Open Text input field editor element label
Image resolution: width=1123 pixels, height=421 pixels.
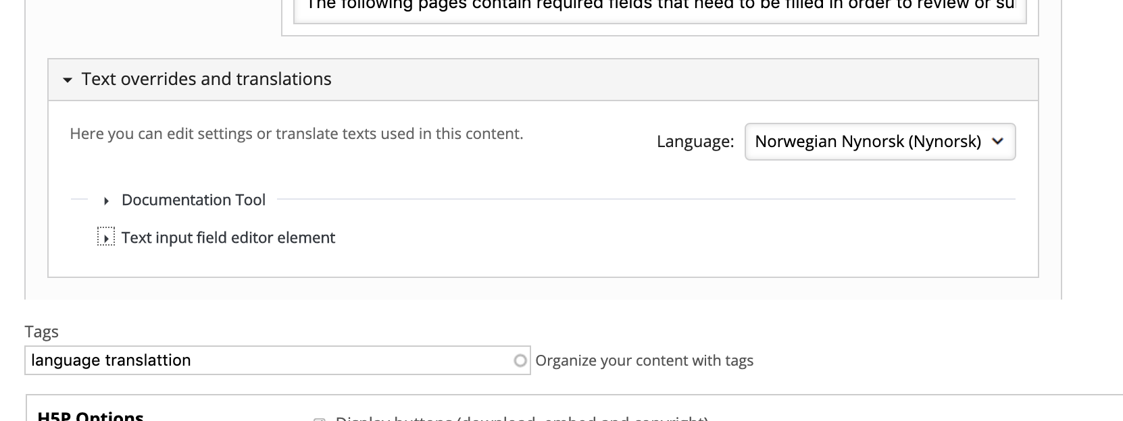(x=228, y=237)
